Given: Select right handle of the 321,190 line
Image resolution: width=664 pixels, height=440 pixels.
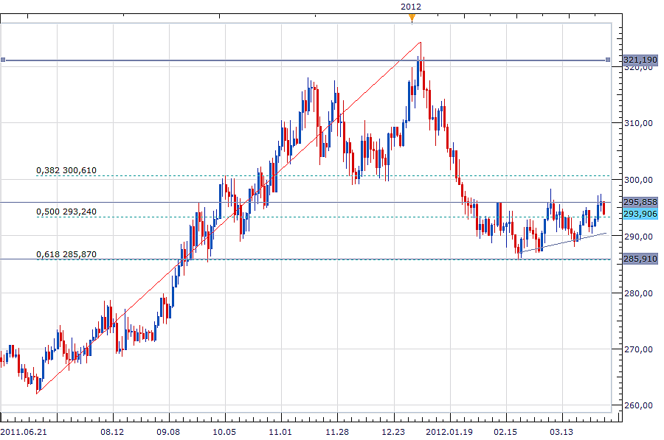Looking at the screenshot, I should point(608,60).
